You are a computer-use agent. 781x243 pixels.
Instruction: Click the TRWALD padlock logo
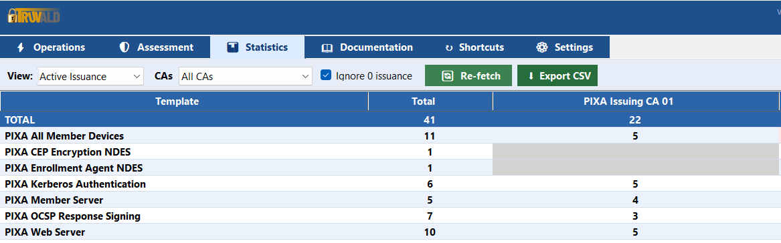[x=34, y=17]
